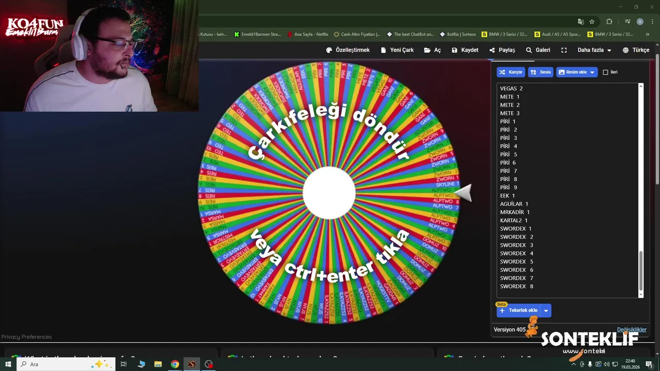
Task: Open Audi / A5 / A5 Spor bookmark
Action: 557,35
